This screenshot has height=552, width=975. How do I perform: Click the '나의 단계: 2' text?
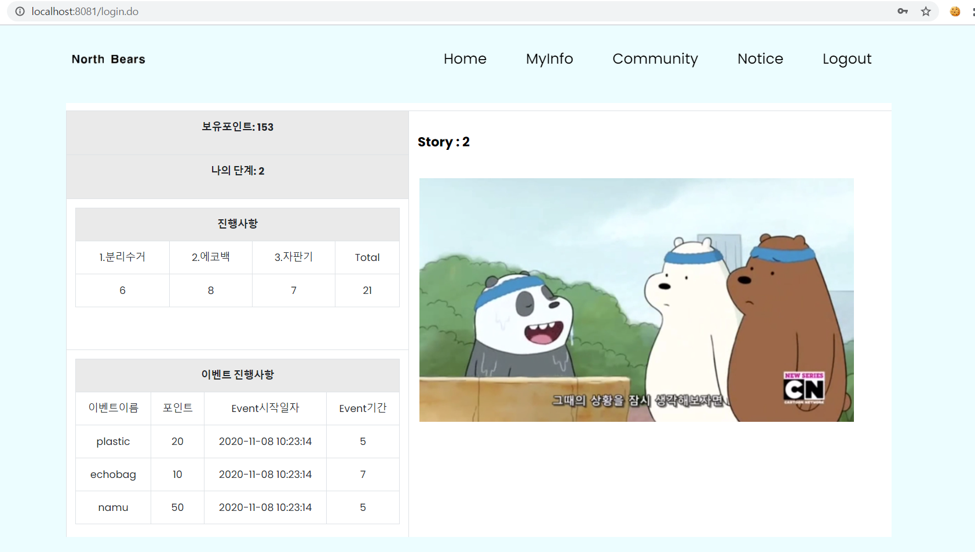[238, 171]
